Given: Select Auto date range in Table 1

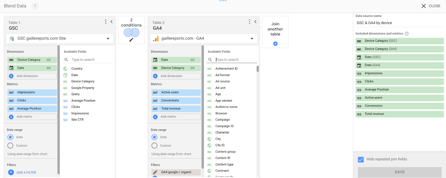Looking at the screenshot, I should click(10, 137).
